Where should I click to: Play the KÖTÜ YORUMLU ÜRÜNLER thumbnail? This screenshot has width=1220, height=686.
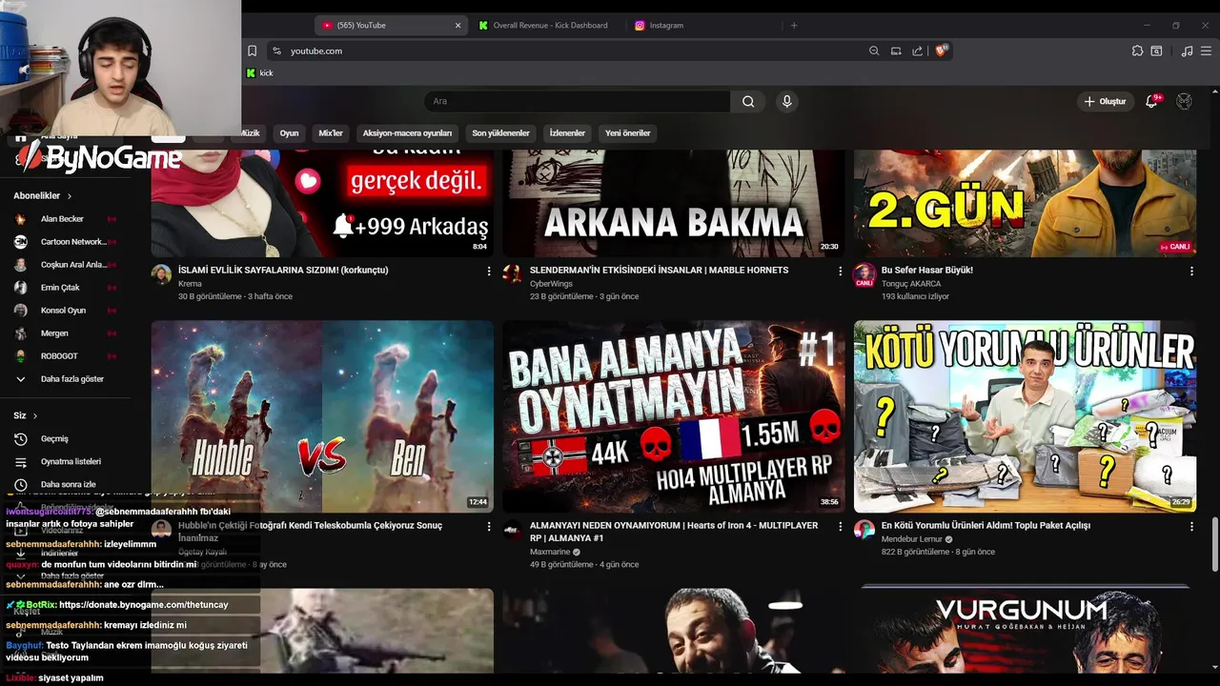[x=1025, y=416]
